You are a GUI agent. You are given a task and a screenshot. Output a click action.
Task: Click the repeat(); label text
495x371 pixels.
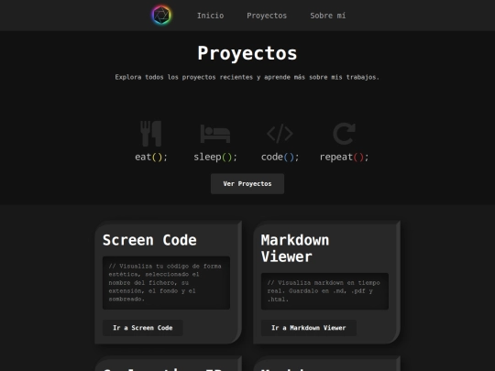coord(344,157)
